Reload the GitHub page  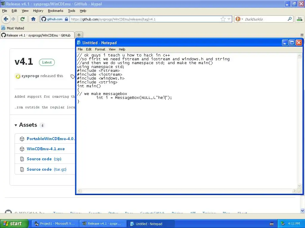click(23, 19)
